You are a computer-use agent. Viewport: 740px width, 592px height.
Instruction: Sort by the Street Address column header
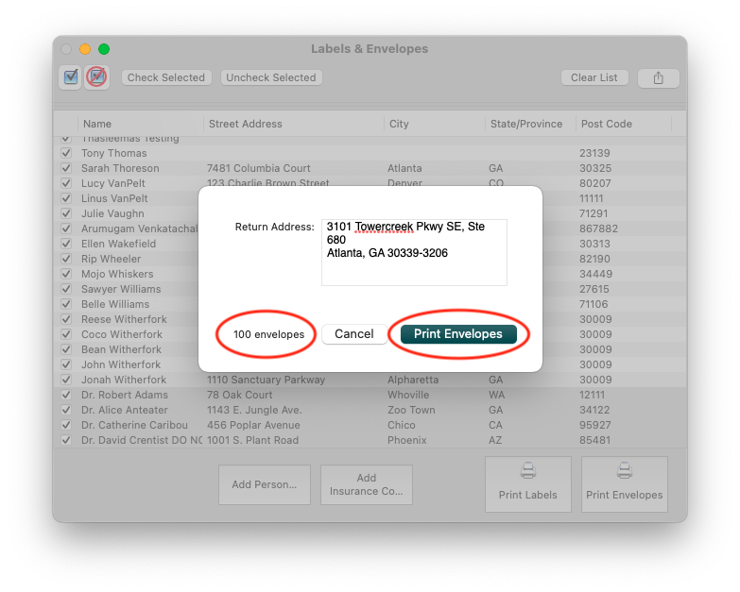(x=294, y=124)
